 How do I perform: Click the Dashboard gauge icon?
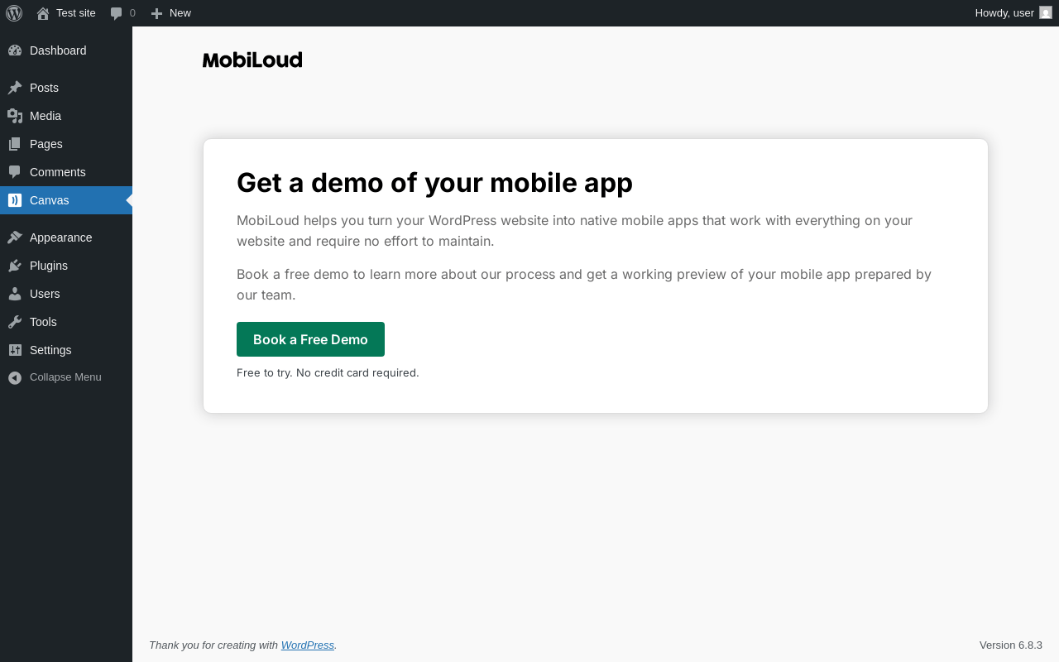(15, 50)
